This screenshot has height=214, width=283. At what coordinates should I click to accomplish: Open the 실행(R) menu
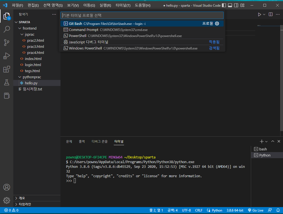tap(105, 6)
